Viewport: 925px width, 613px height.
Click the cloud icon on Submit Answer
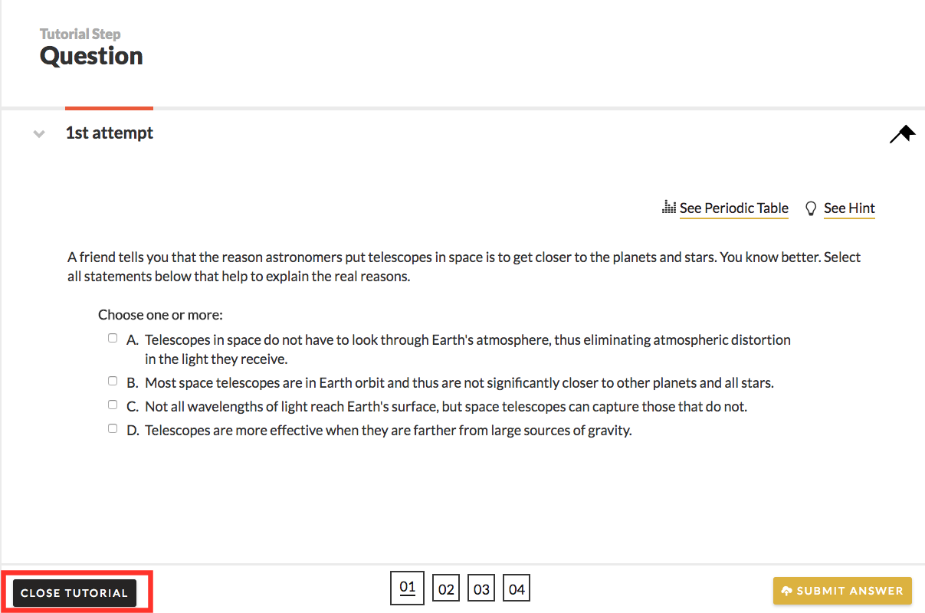tap(787, 592)
